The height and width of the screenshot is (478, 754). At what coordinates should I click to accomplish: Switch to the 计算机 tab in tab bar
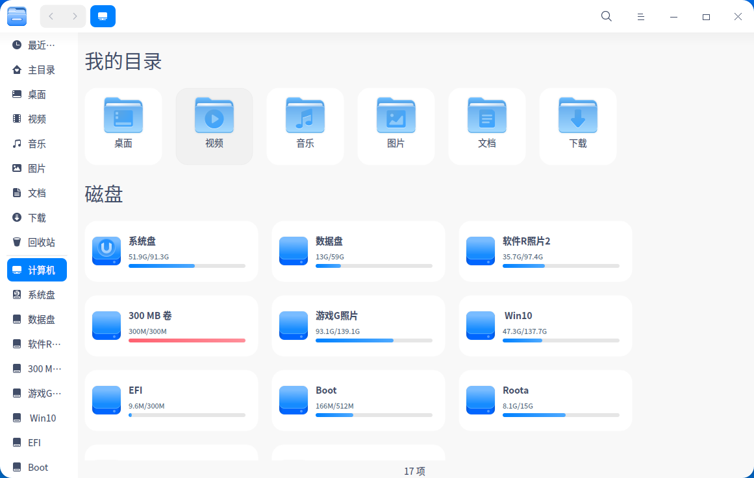click(x=103, y=16)
